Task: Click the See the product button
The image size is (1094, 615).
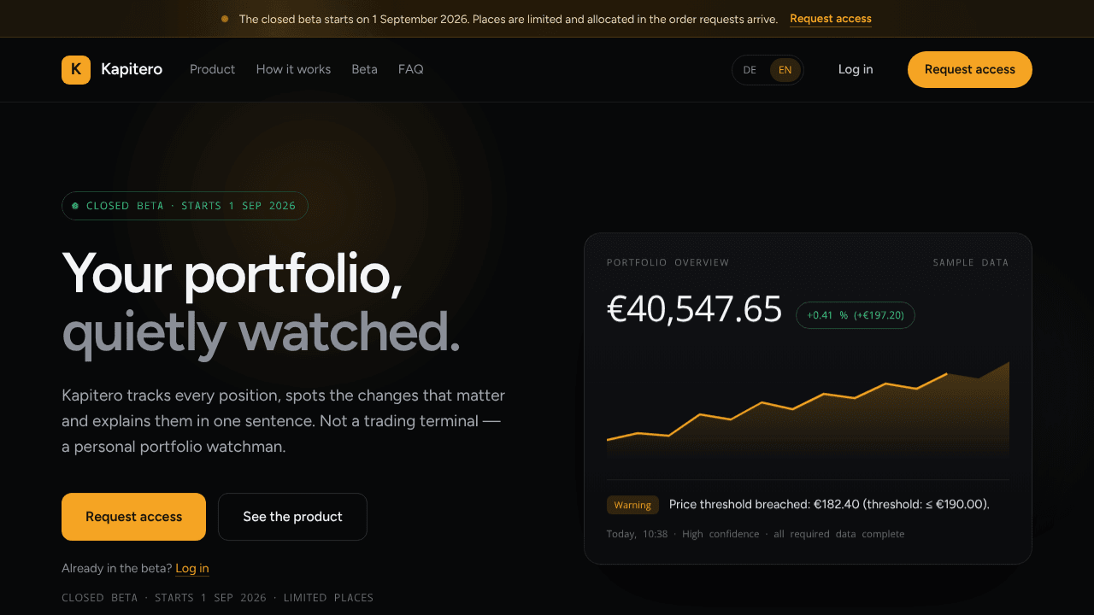Action: (x=292, y=517)
